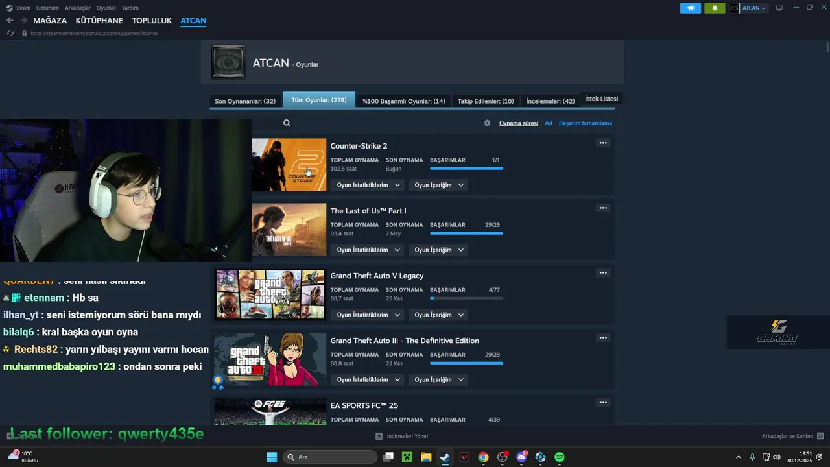Viewport: 830px width, 467px height.
Task: Click the ATCAN profile name link
Action: point(270,63)
